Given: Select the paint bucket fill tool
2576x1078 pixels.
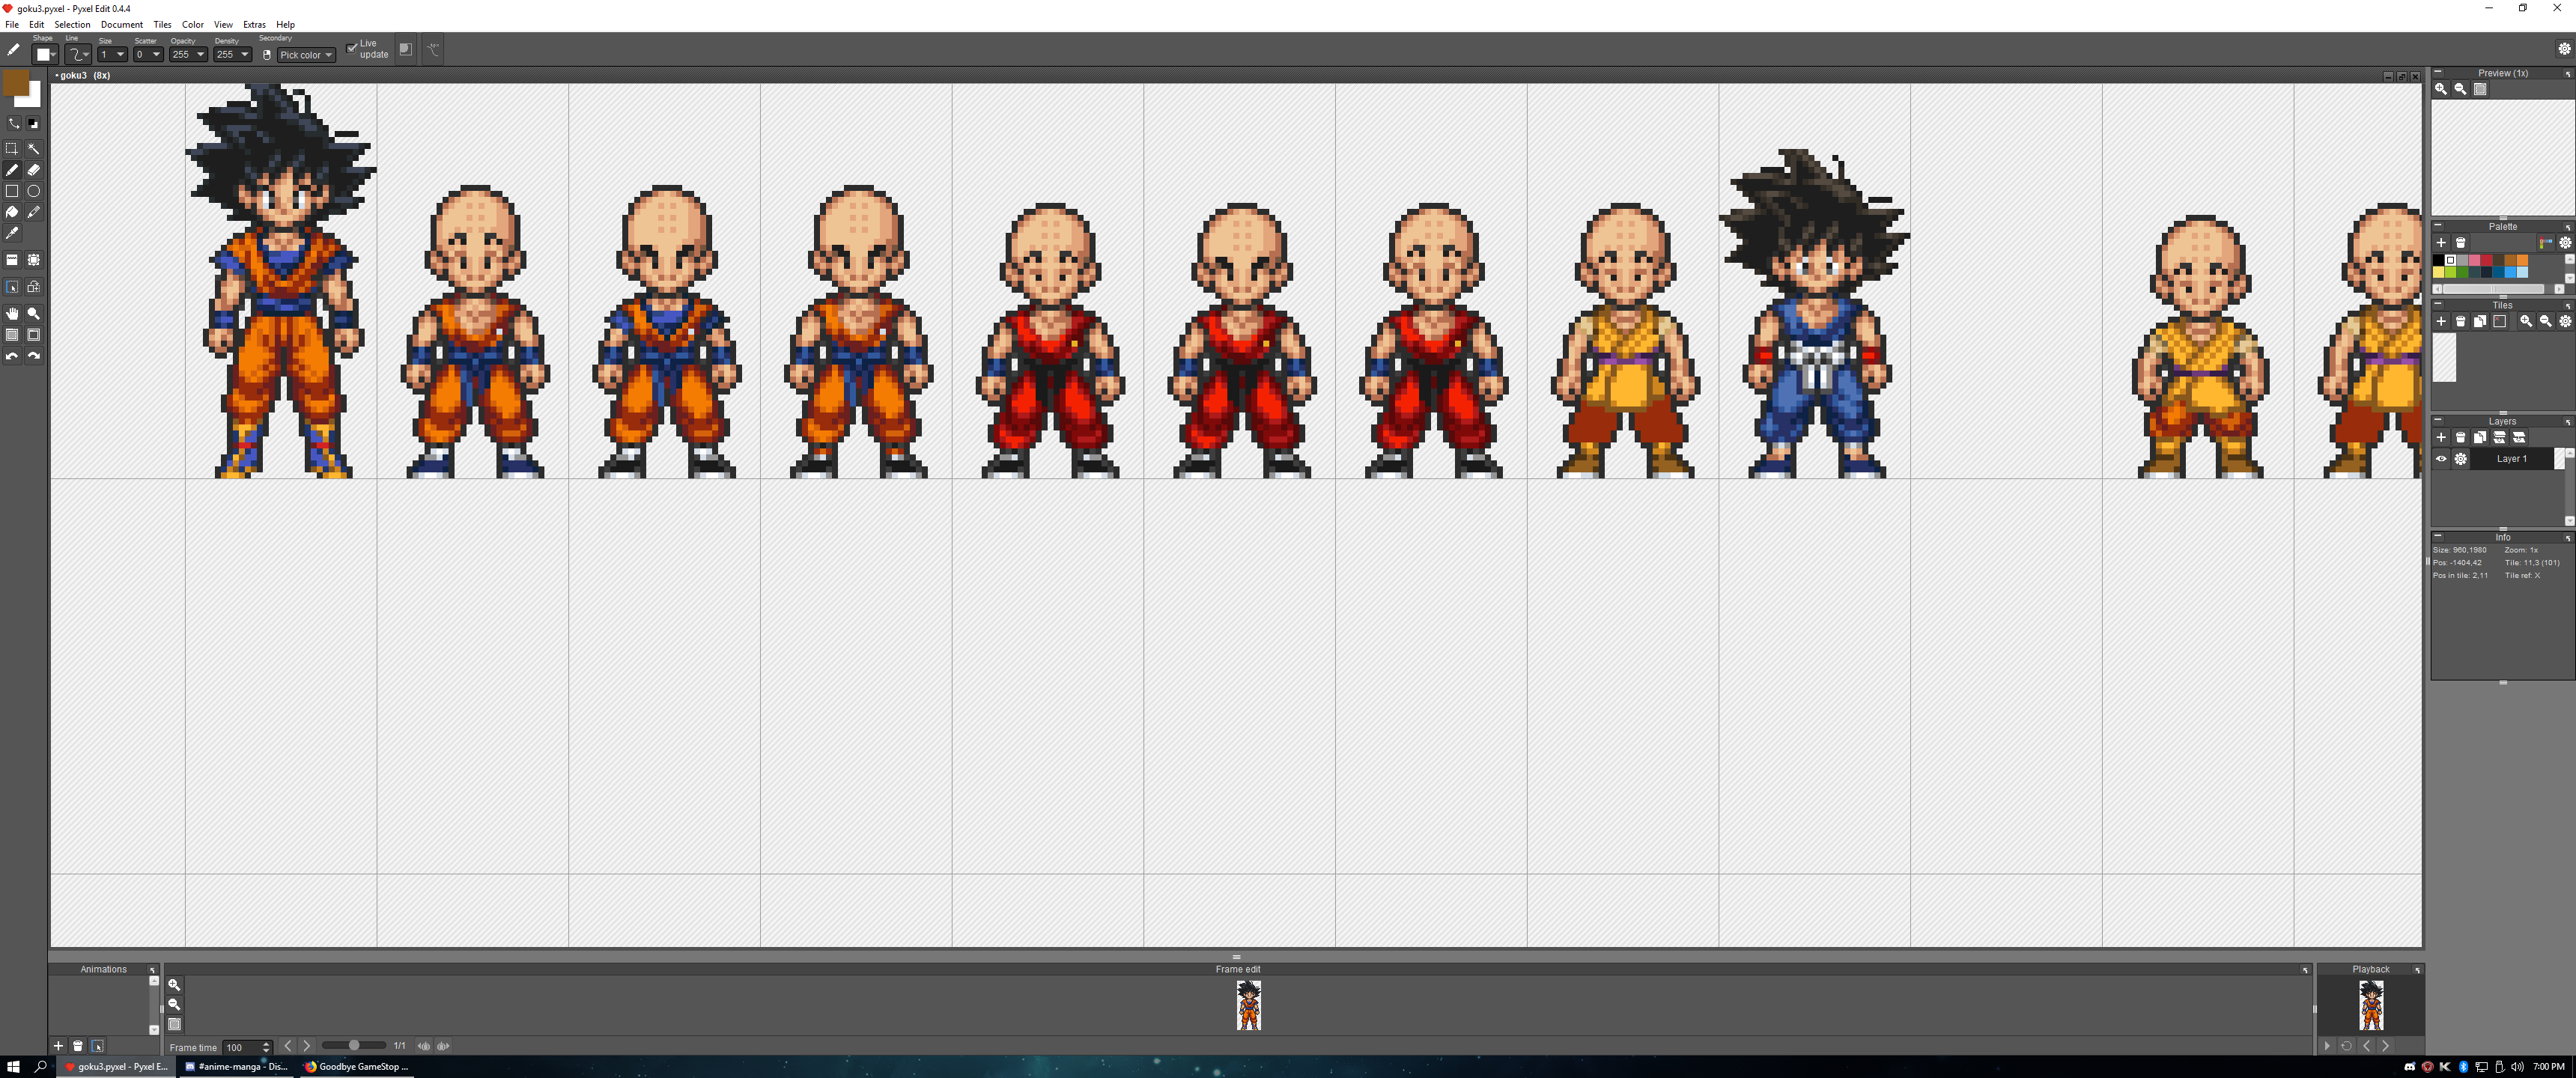Looking at the screenshot, I should pos(12,212).
